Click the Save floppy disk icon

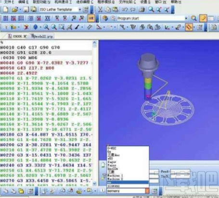point(26,10)
